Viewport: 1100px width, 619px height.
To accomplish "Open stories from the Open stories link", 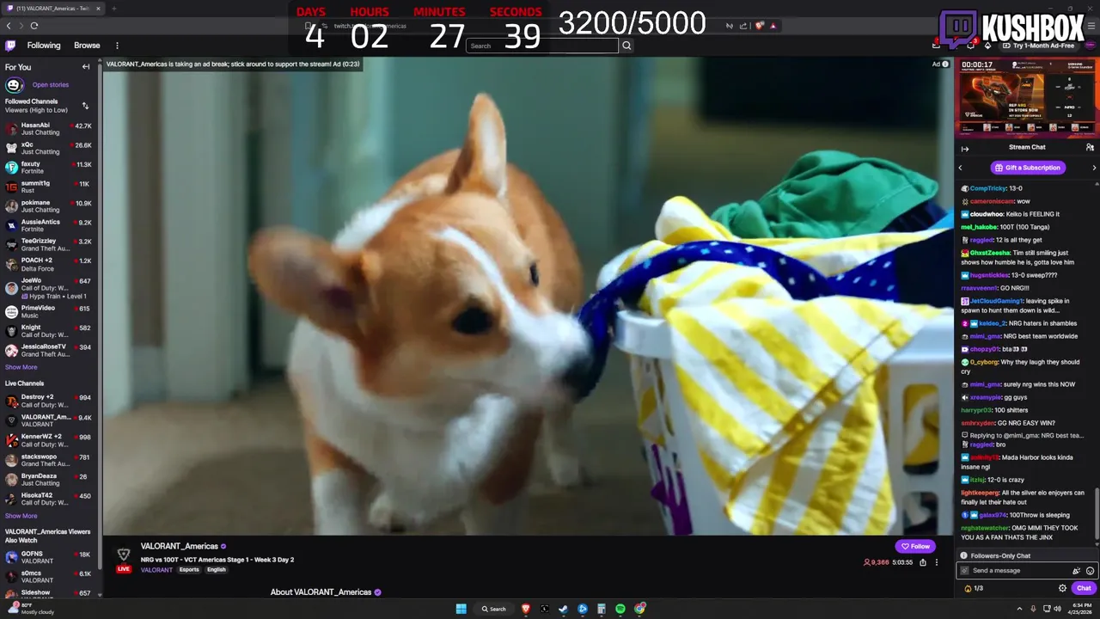I will coord(51,84).
